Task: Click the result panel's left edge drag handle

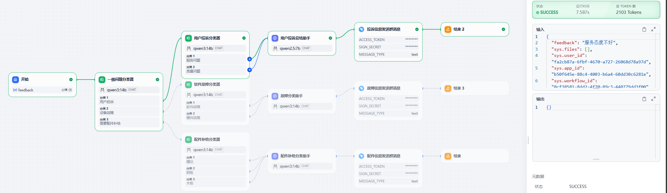Action: click(x=528, y=141)
